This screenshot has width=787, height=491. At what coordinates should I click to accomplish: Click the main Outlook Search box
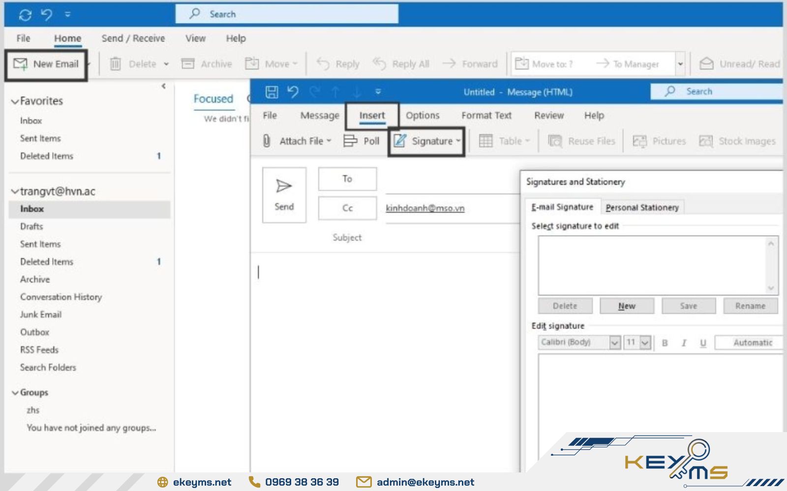point(287,14)
